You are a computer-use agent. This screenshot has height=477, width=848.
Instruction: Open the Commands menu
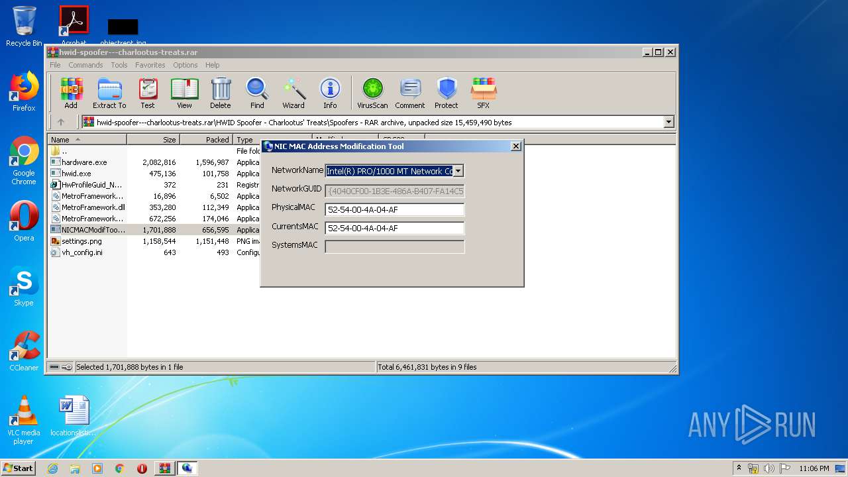(x=85, y=65)
